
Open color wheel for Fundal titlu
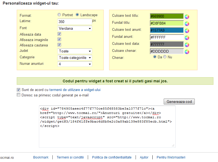click(187, 24)
